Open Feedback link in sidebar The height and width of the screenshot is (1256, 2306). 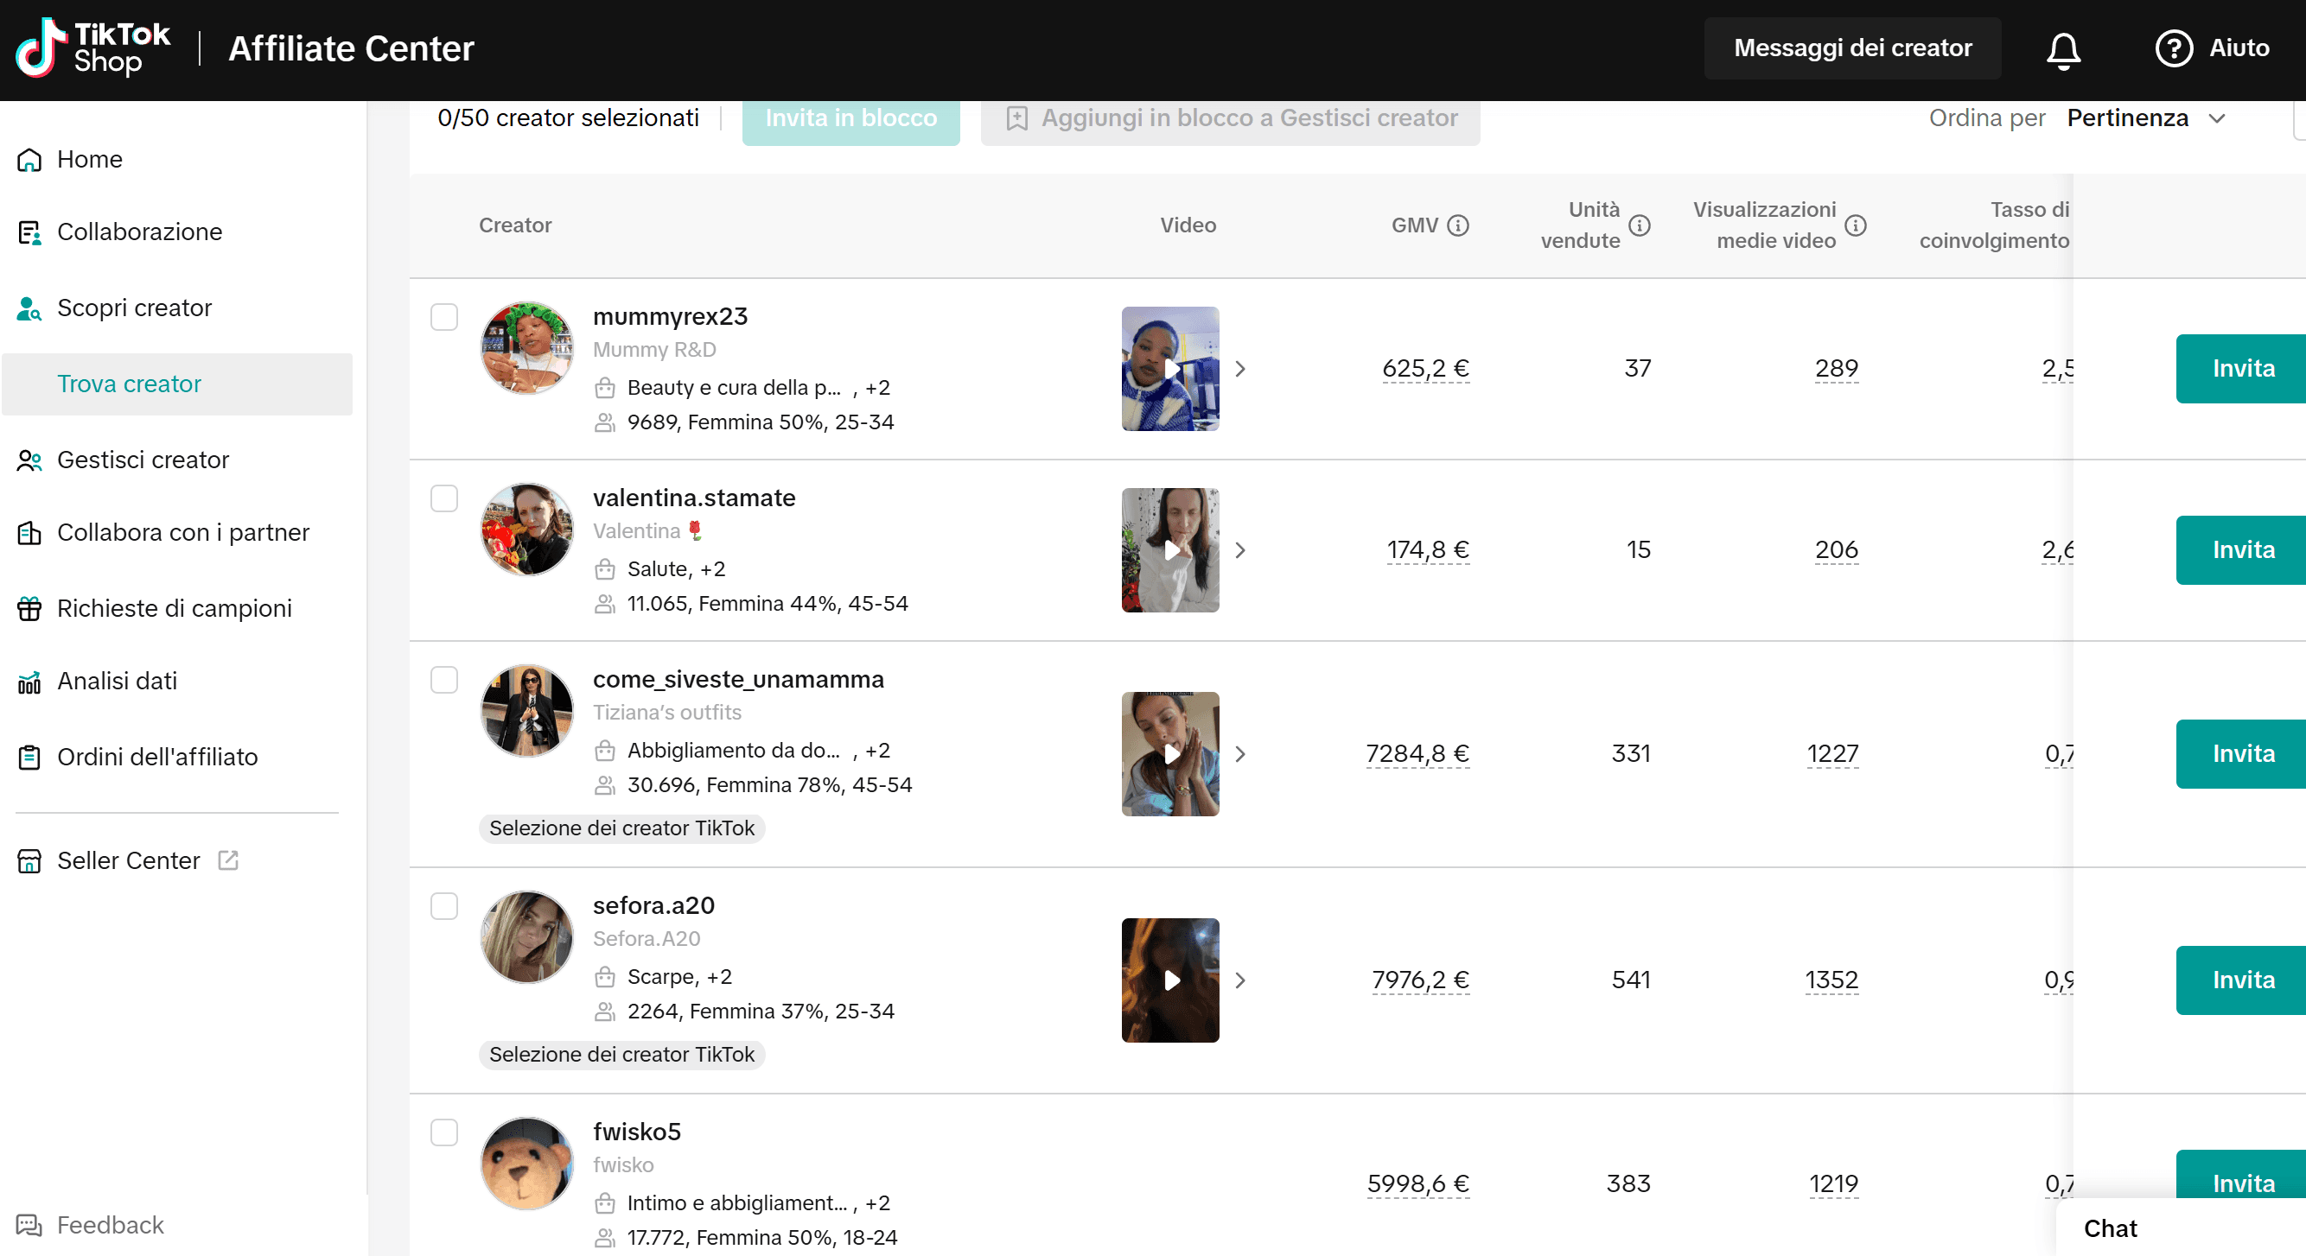coord(110,1225)
